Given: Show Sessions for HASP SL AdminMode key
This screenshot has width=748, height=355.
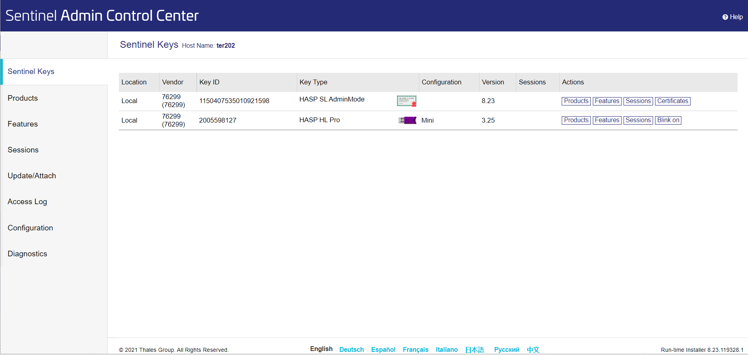Looking at the screenshot, I should (x=638, y=101).
